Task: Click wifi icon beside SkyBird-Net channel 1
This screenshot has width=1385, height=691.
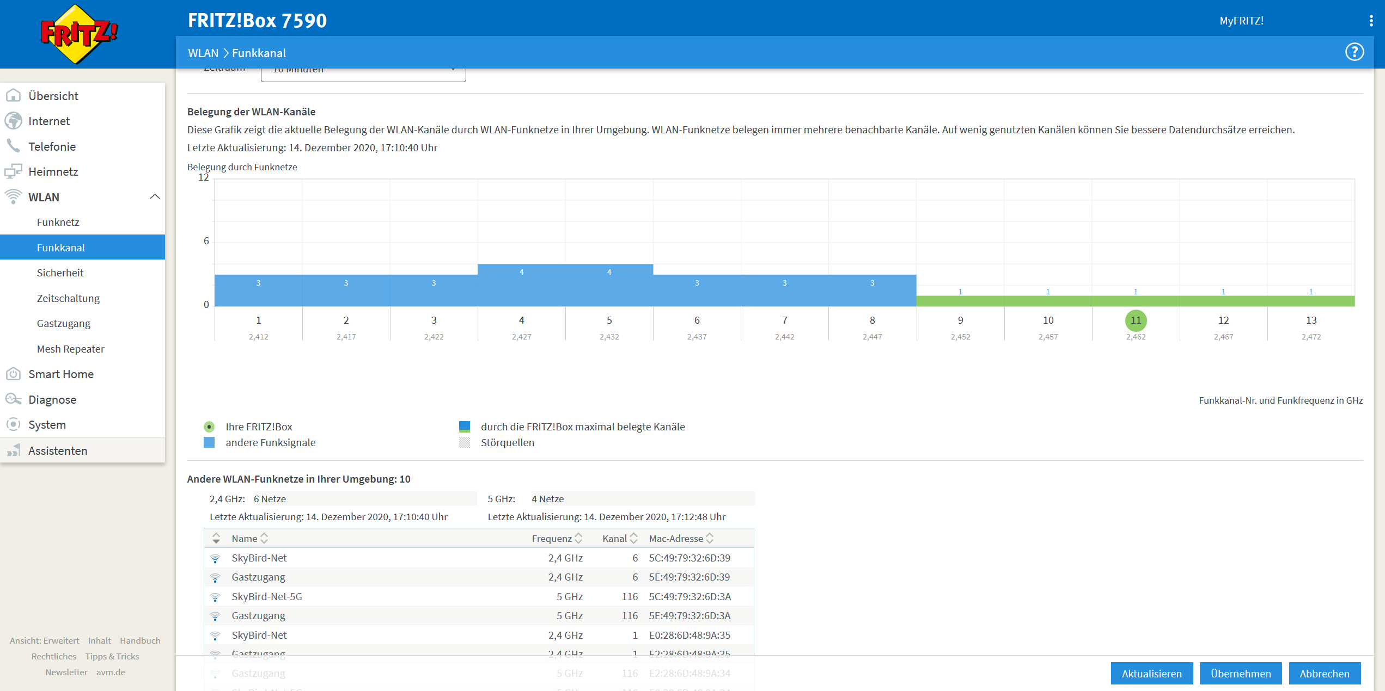Action: click(216, 636)
